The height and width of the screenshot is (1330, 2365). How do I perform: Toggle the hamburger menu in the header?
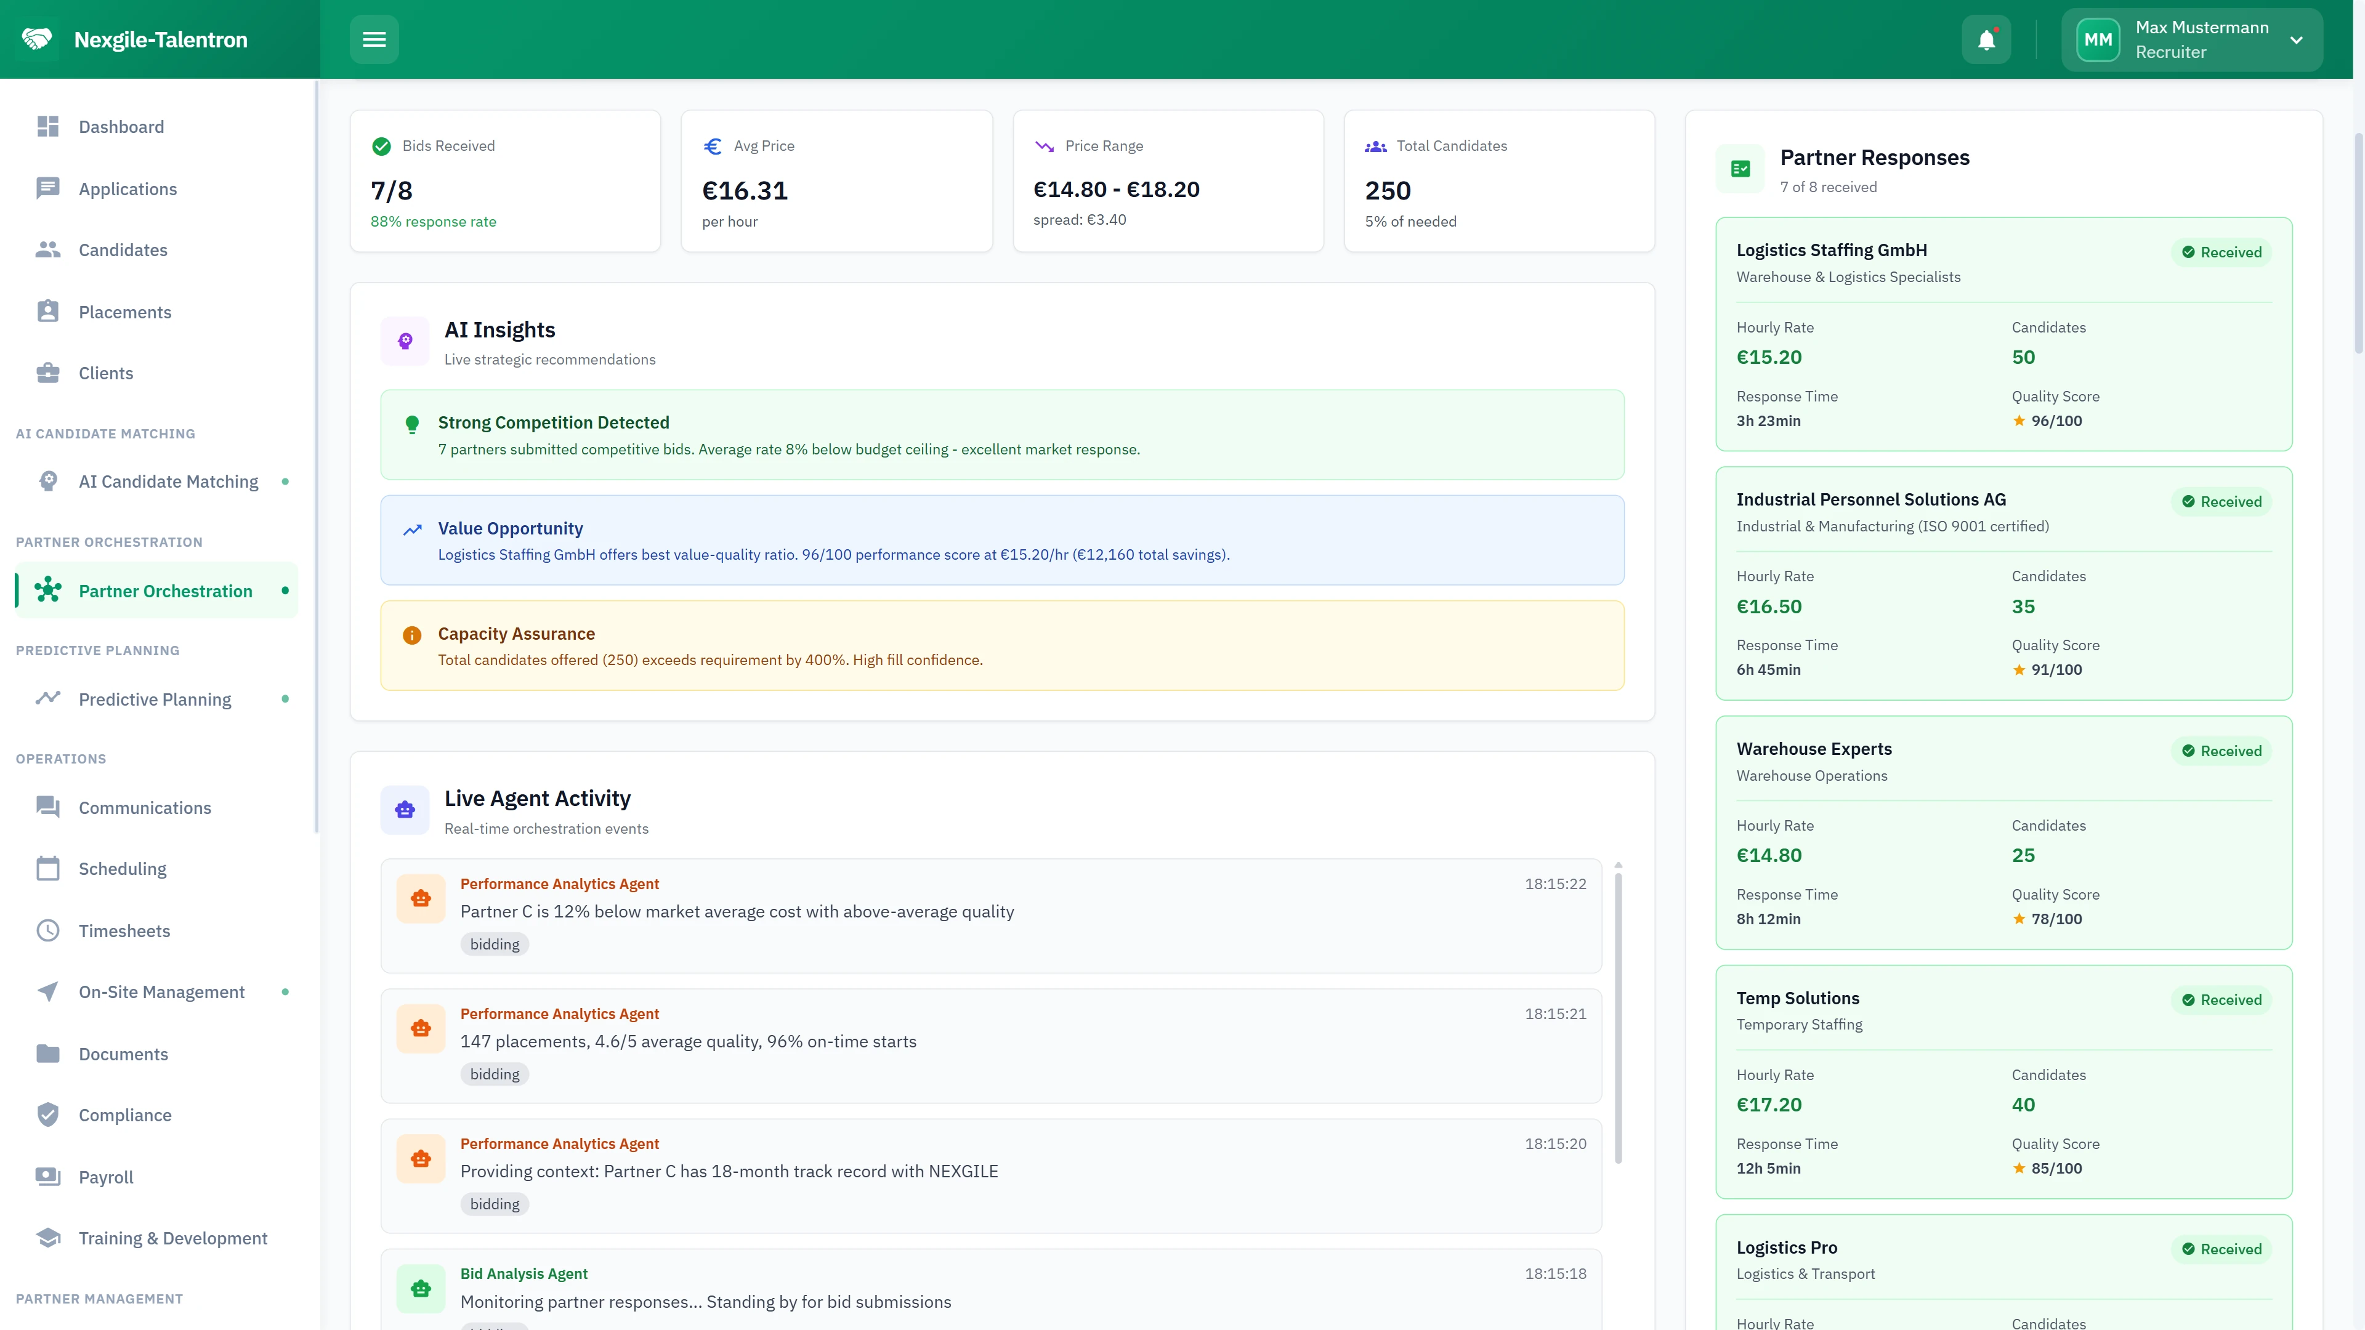[374, 39]
